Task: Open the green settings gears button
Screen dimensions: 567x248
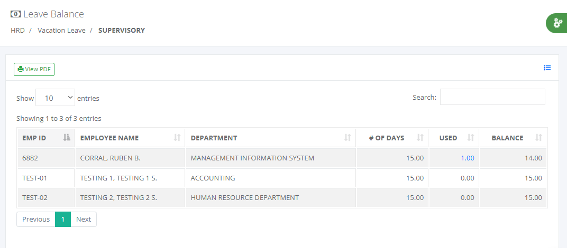Action: coord(557,23)
